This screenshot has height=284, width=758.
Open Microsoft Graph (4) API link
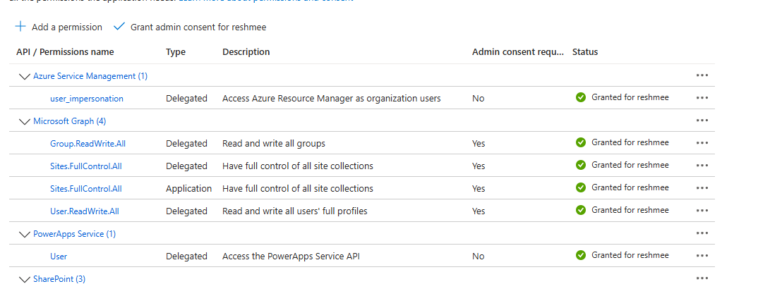point(70,121)
